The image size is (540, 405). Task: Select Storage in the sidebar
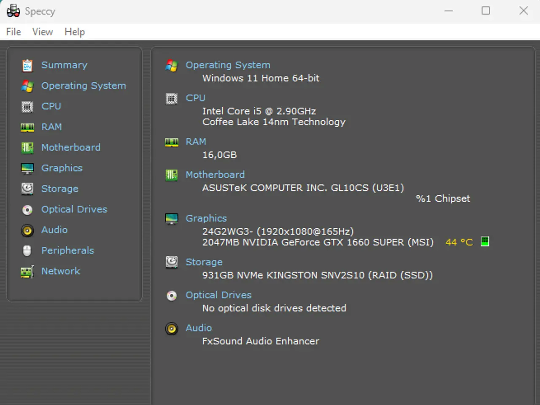pos(60,189)
